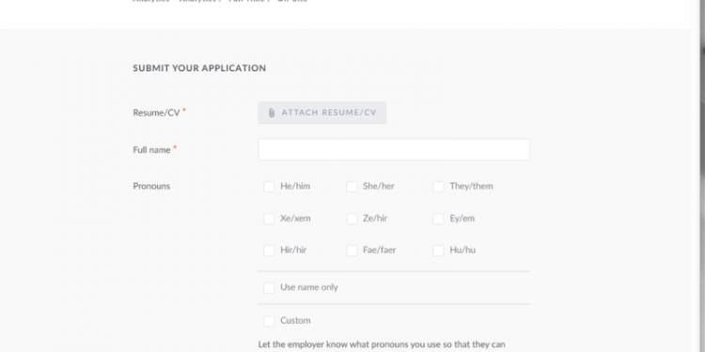The width and height of the screenshot is (705, 352).
Task: Select the Fae/faer pronoun checkbox
Action: coord(352,251)
